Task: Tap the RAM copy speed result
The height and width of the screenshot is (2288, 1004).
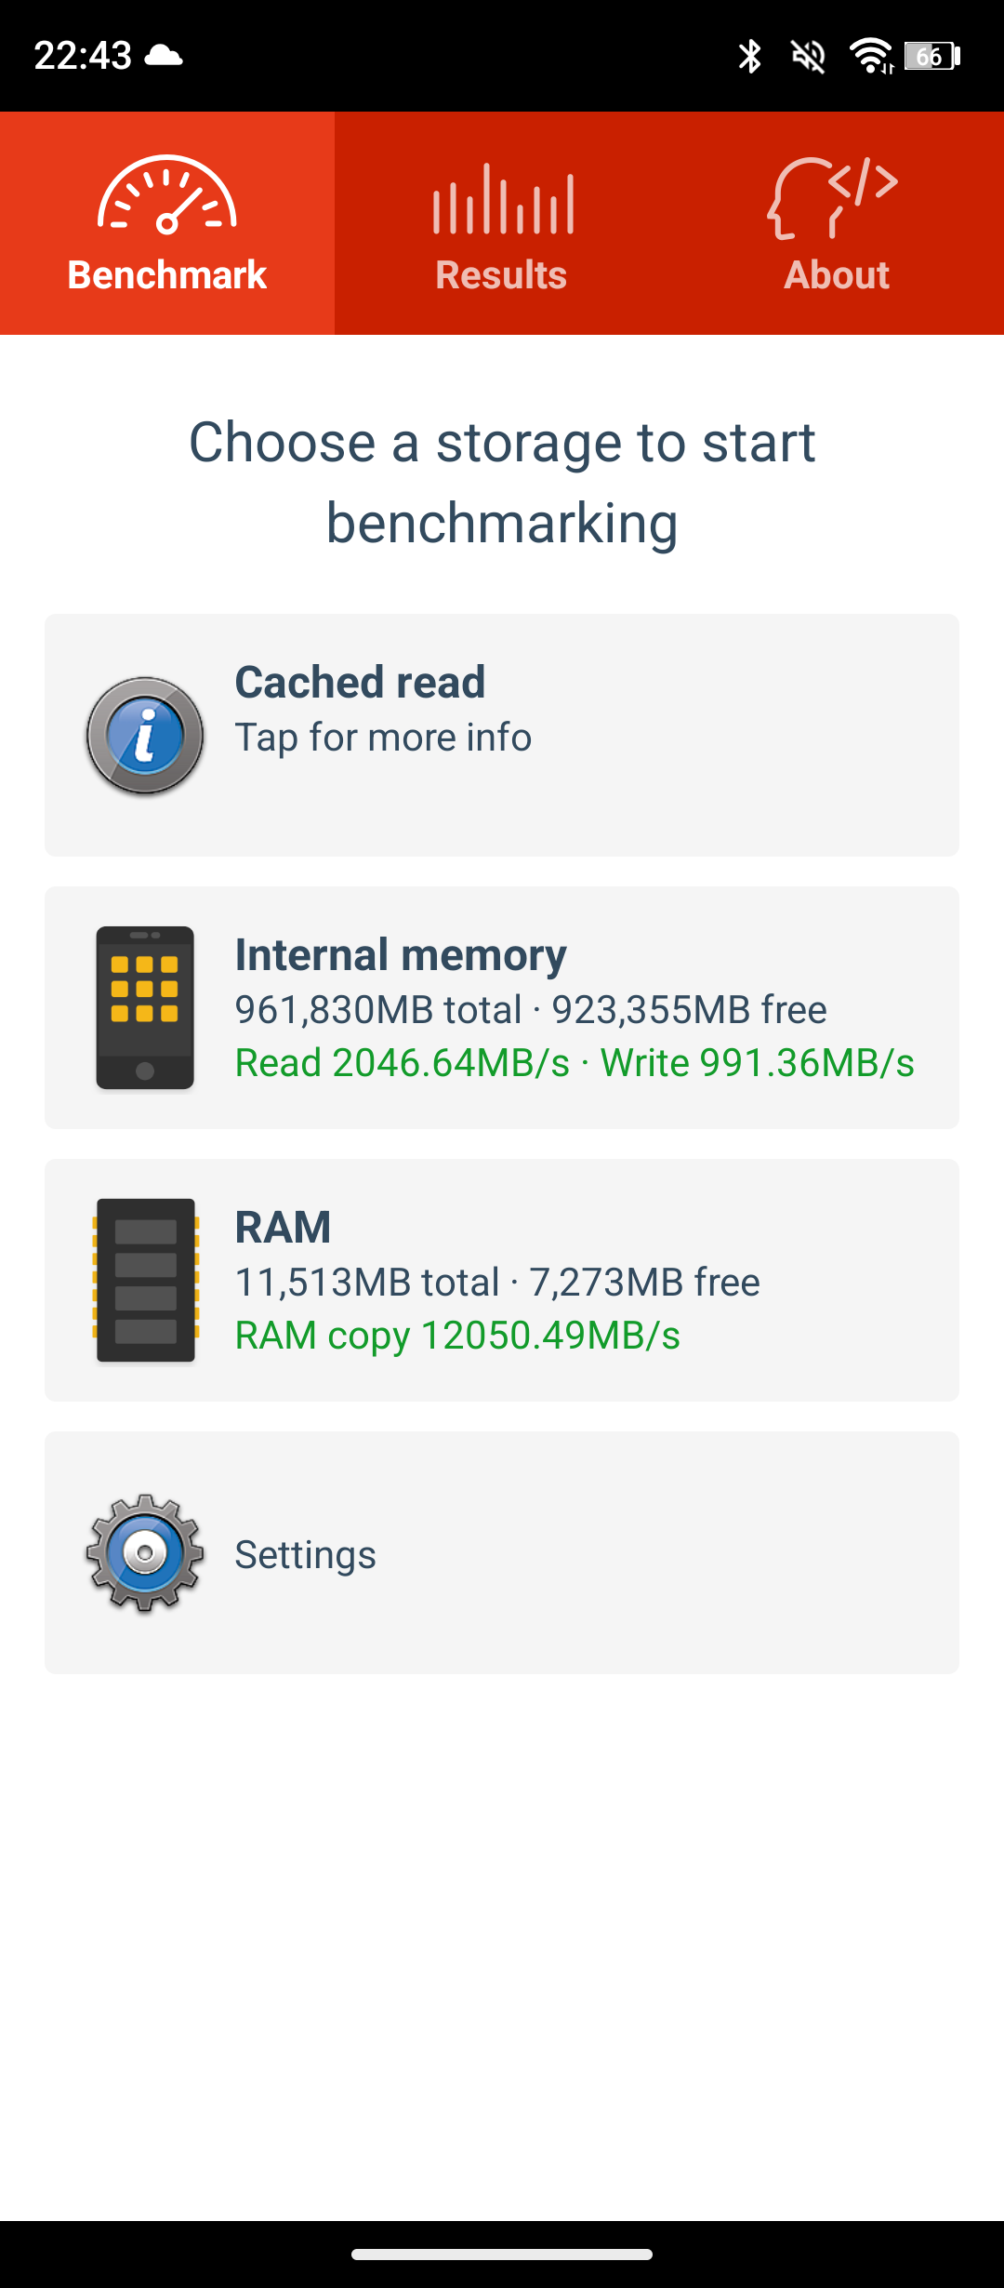Action: [457, 1336]
